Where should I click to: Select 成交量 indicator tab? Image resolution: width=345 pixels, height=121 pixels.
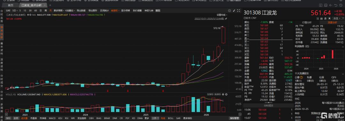click(x=24, y=118)
